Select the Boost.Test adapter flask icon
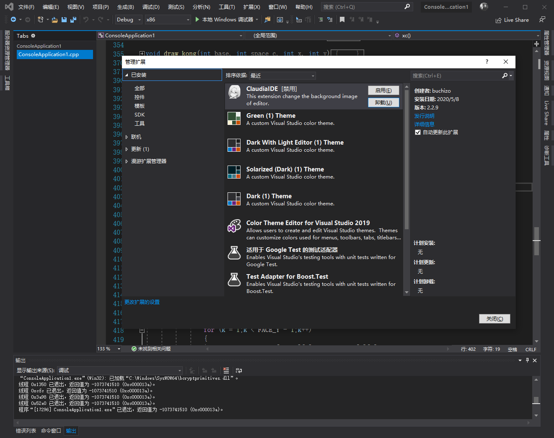The width and height of the screenshot is (554, 438). (234, 280)
